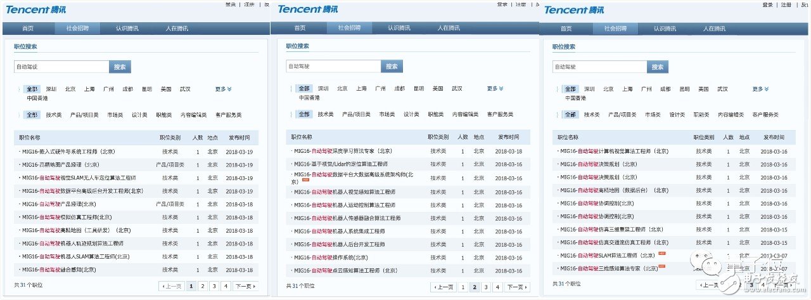Click the 搜索 button in the left panel

coord(120,67)
